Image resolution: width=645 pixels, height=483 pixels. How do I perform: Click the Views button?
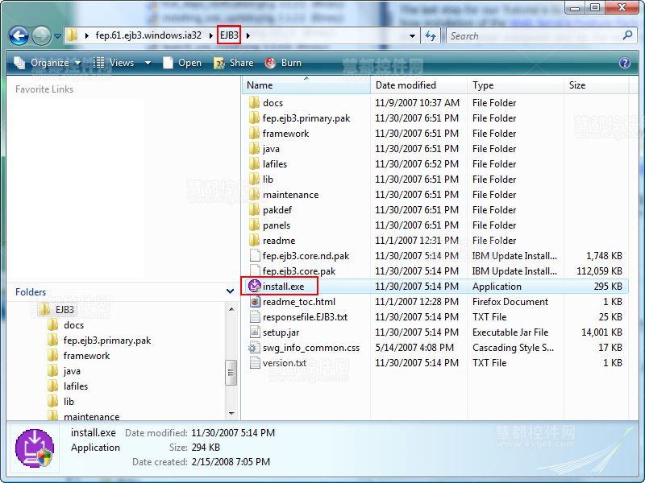tap(114, 63)
